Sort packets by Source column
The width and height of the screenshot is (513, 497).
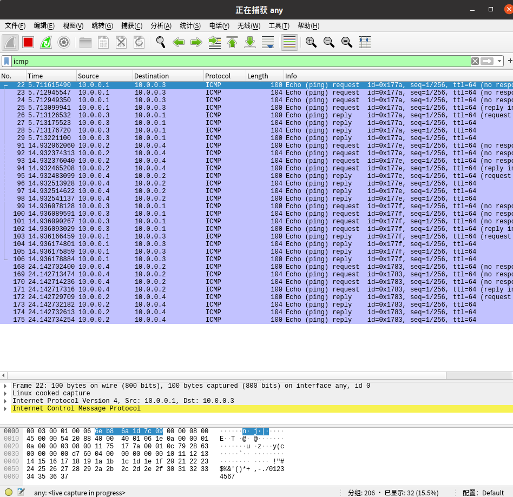click(x=104, y=76)
